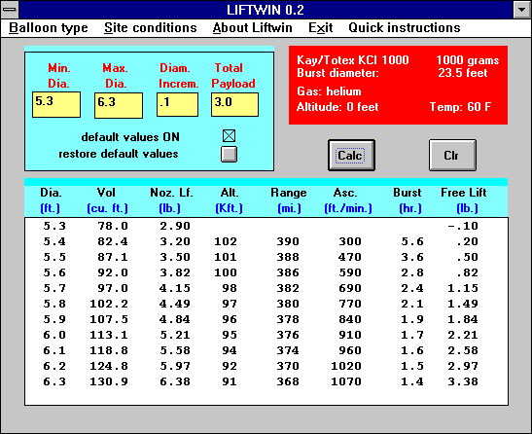532x434 pixels.
Task: Click diameter value 5.3 in results
Action: 54,226
